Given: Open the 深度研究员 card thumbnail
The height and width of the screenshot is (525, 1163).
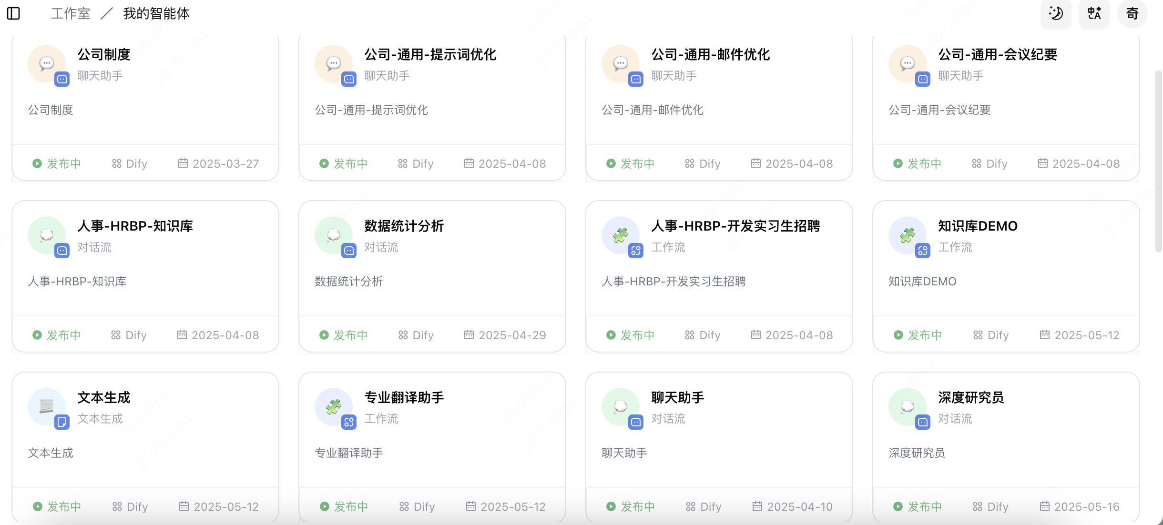Looking at the screenshot, I should coord(908,407).
